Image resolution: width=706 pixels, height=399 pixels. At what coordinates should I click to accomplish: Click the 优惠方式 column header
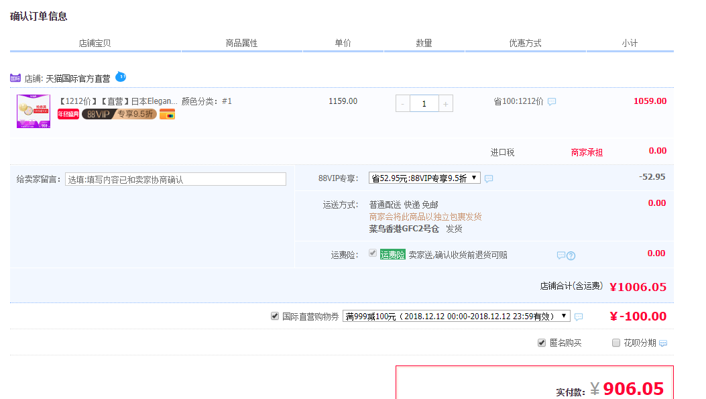[525, 43]
